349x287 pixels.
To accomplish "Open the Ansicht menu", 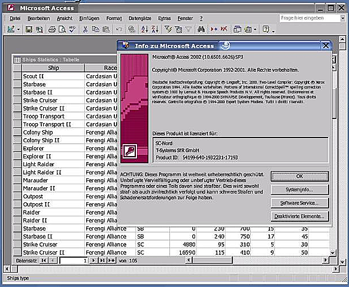I will pos(65,19).
